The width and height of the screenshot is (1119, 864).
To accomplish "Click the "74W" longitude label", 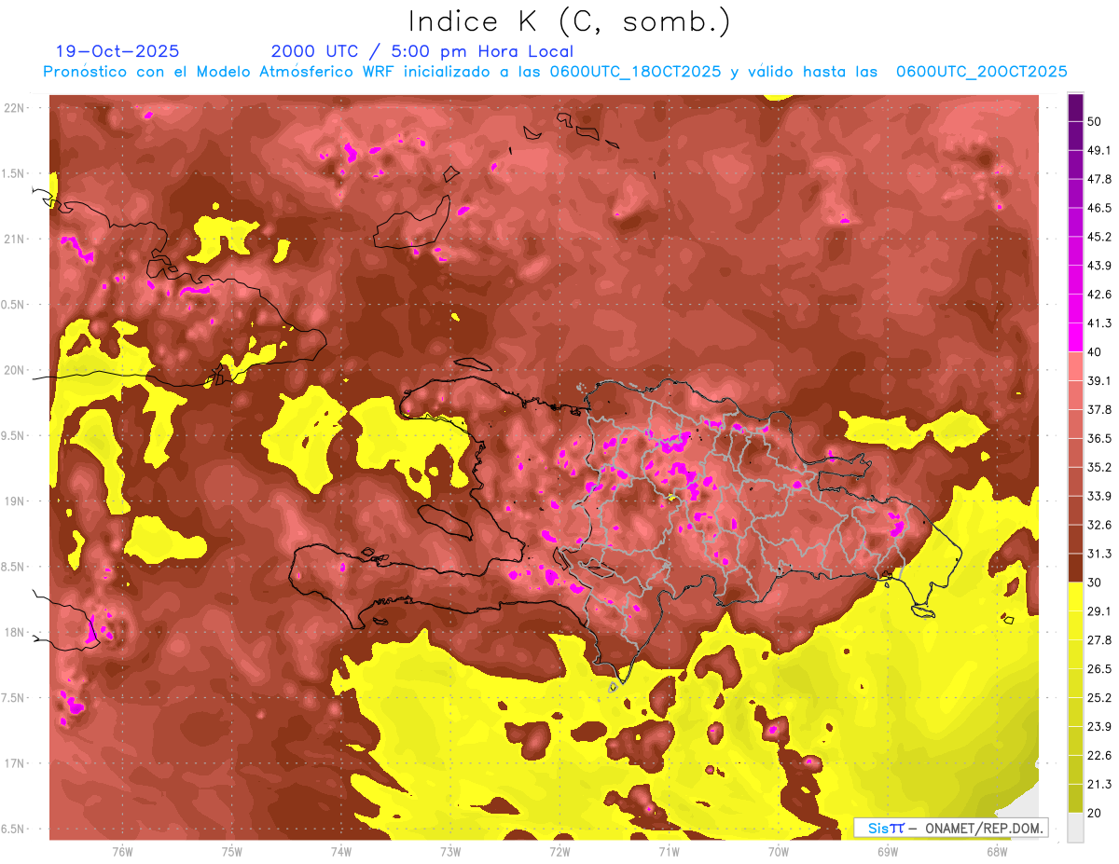I will (x=341, y=852).
